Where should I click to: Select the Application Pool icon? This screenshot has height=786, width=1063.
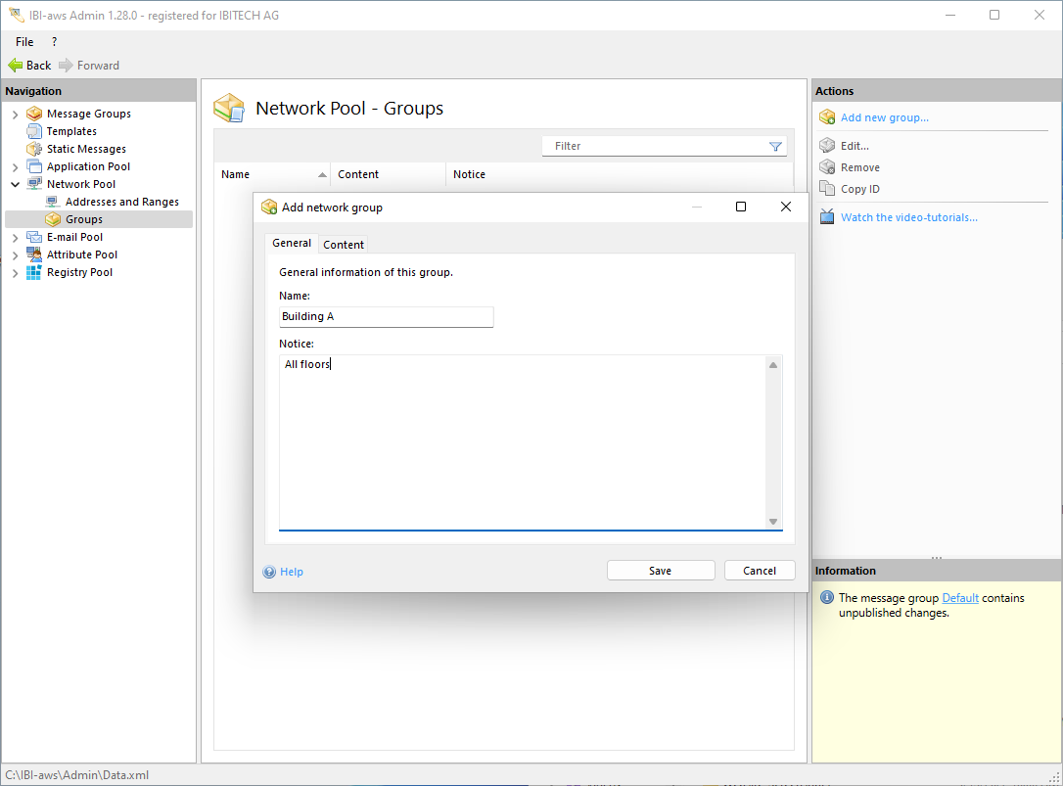[34, 166]
